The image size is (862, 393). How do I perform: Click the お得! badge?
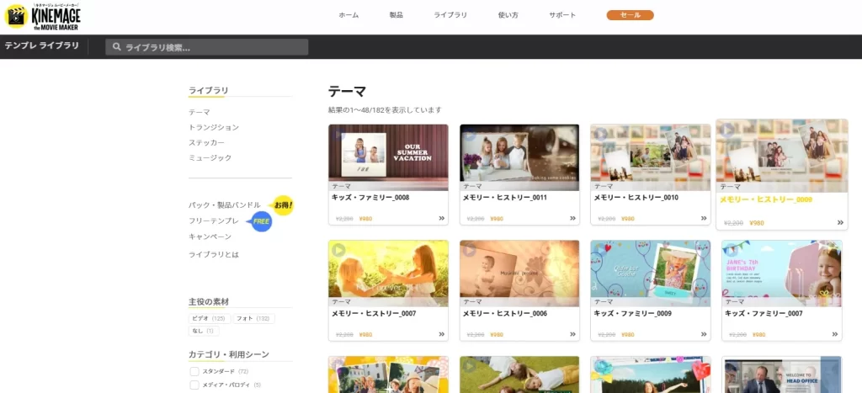[283, 205]
